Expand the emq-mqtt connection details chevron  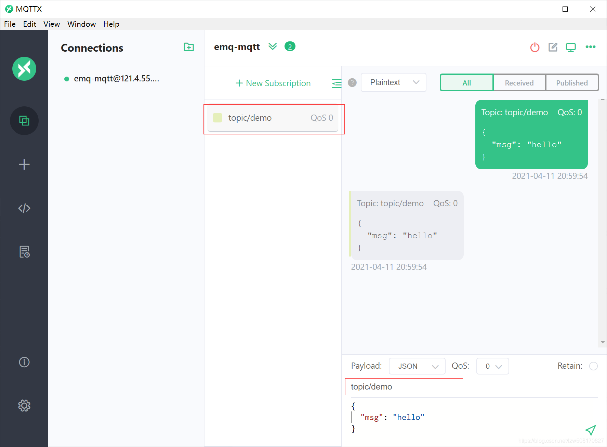point(273,46)
